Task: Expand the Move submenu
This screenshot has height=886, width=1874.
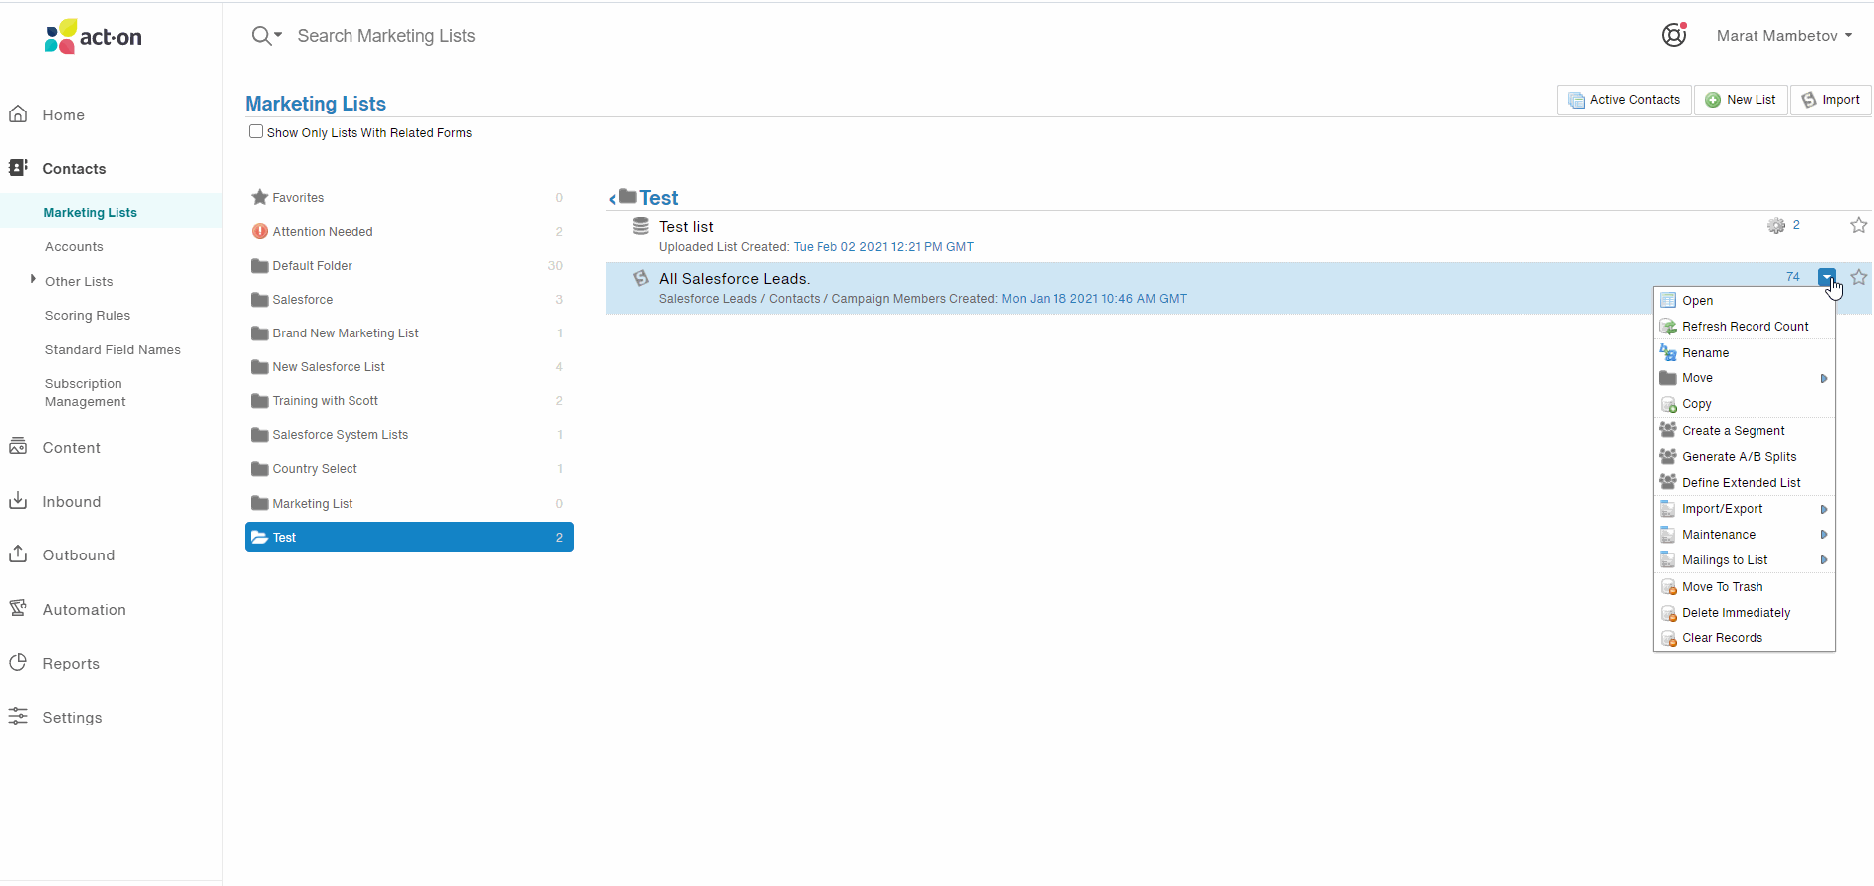Action: click(1824, 378)
